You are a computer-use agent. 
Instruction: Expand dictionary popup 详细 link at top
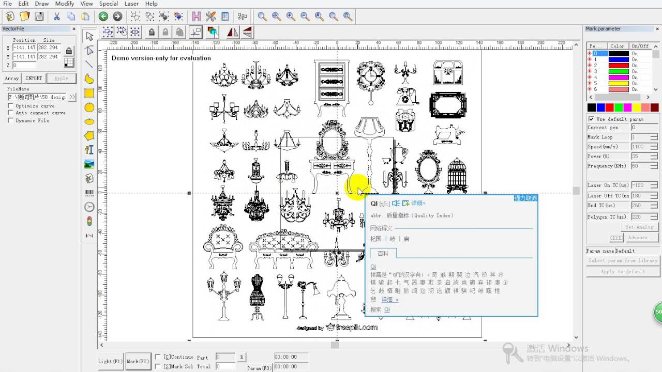[418, 204]
